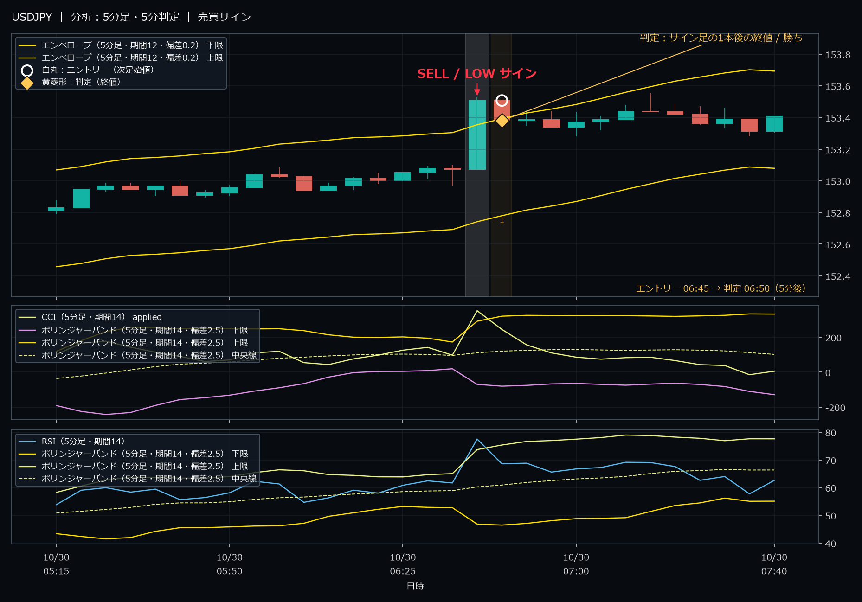Image resolution: width=862 pixels, height=602 pixels.
Task: Click the orange number 1 label under the candle
Action: pos(502,220)
